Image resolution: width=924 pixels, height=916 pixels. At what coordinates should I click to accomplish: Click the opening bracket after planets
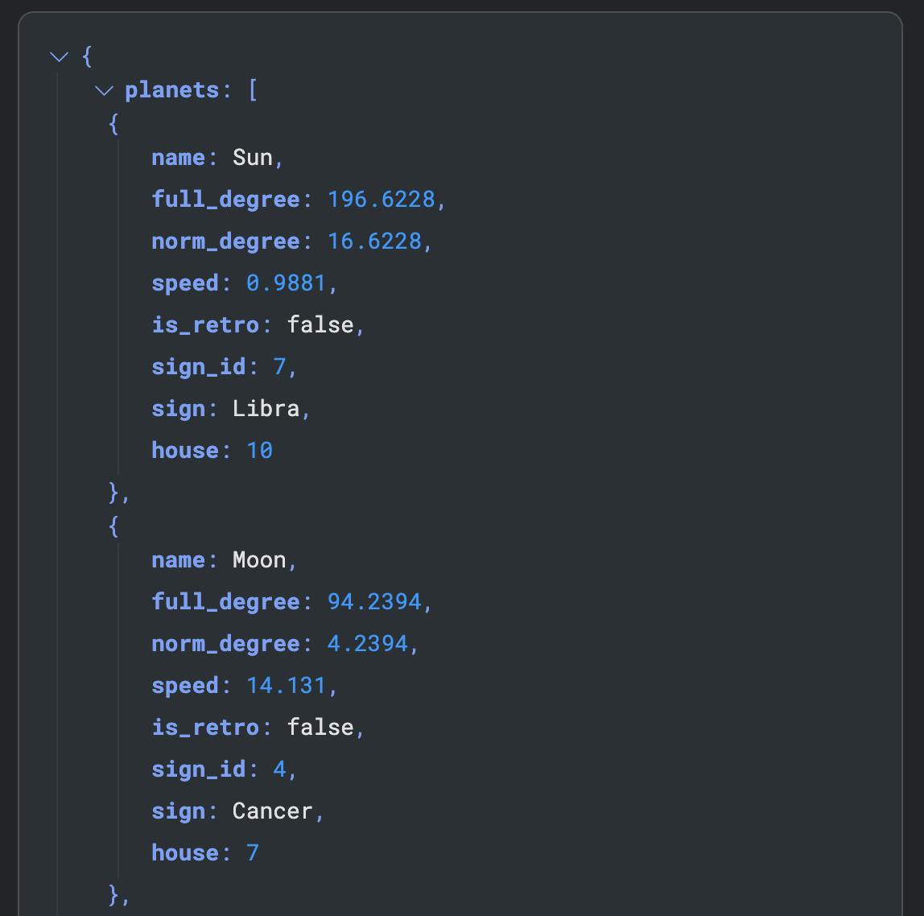coord(253,90)
